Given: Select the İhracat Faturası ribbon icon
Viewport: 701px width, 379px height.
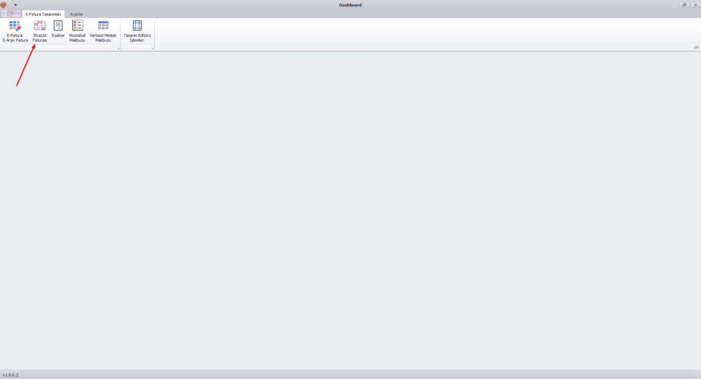Looking at the screenshot, I should point(40,31).
